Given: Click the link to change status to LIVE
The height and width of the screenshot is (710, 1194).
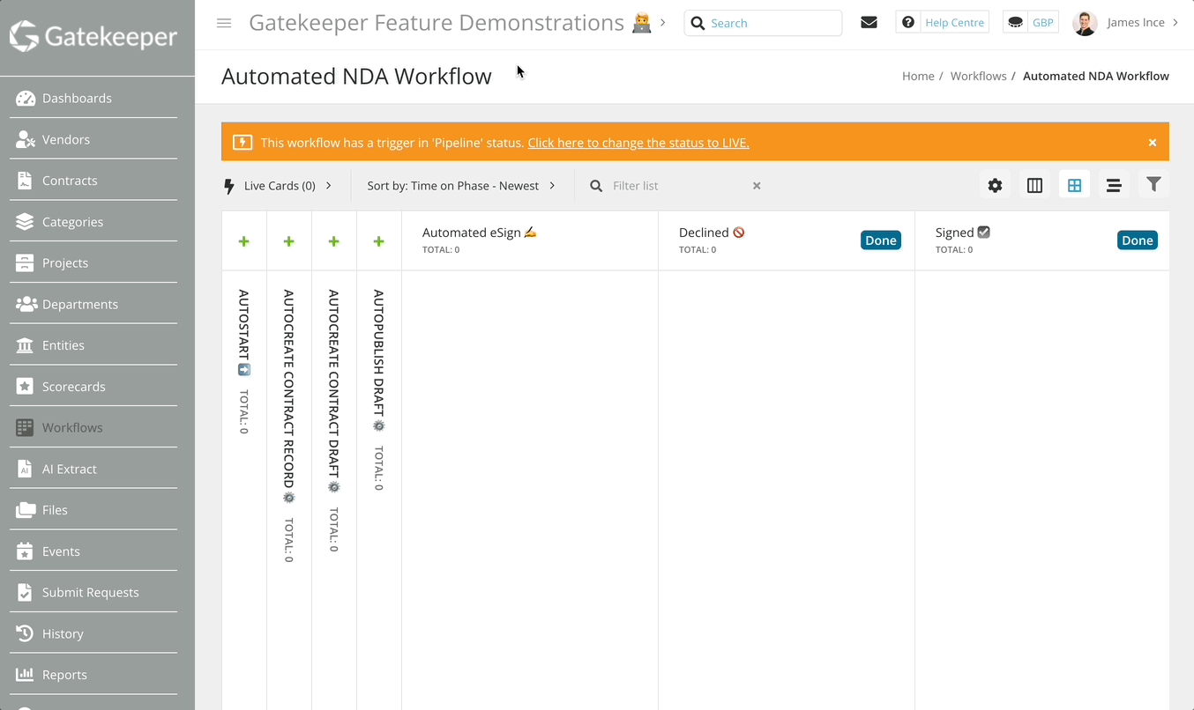Looking at the screenshot, I should (x=638, y=142).
